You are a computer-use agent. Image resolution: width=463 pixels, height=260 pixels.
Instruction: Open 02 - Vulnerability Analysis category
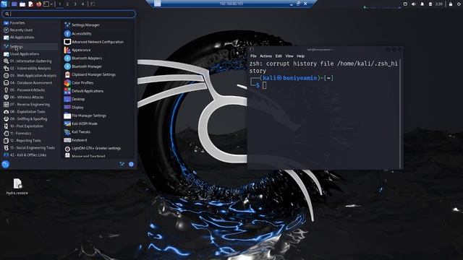point(30,68)
